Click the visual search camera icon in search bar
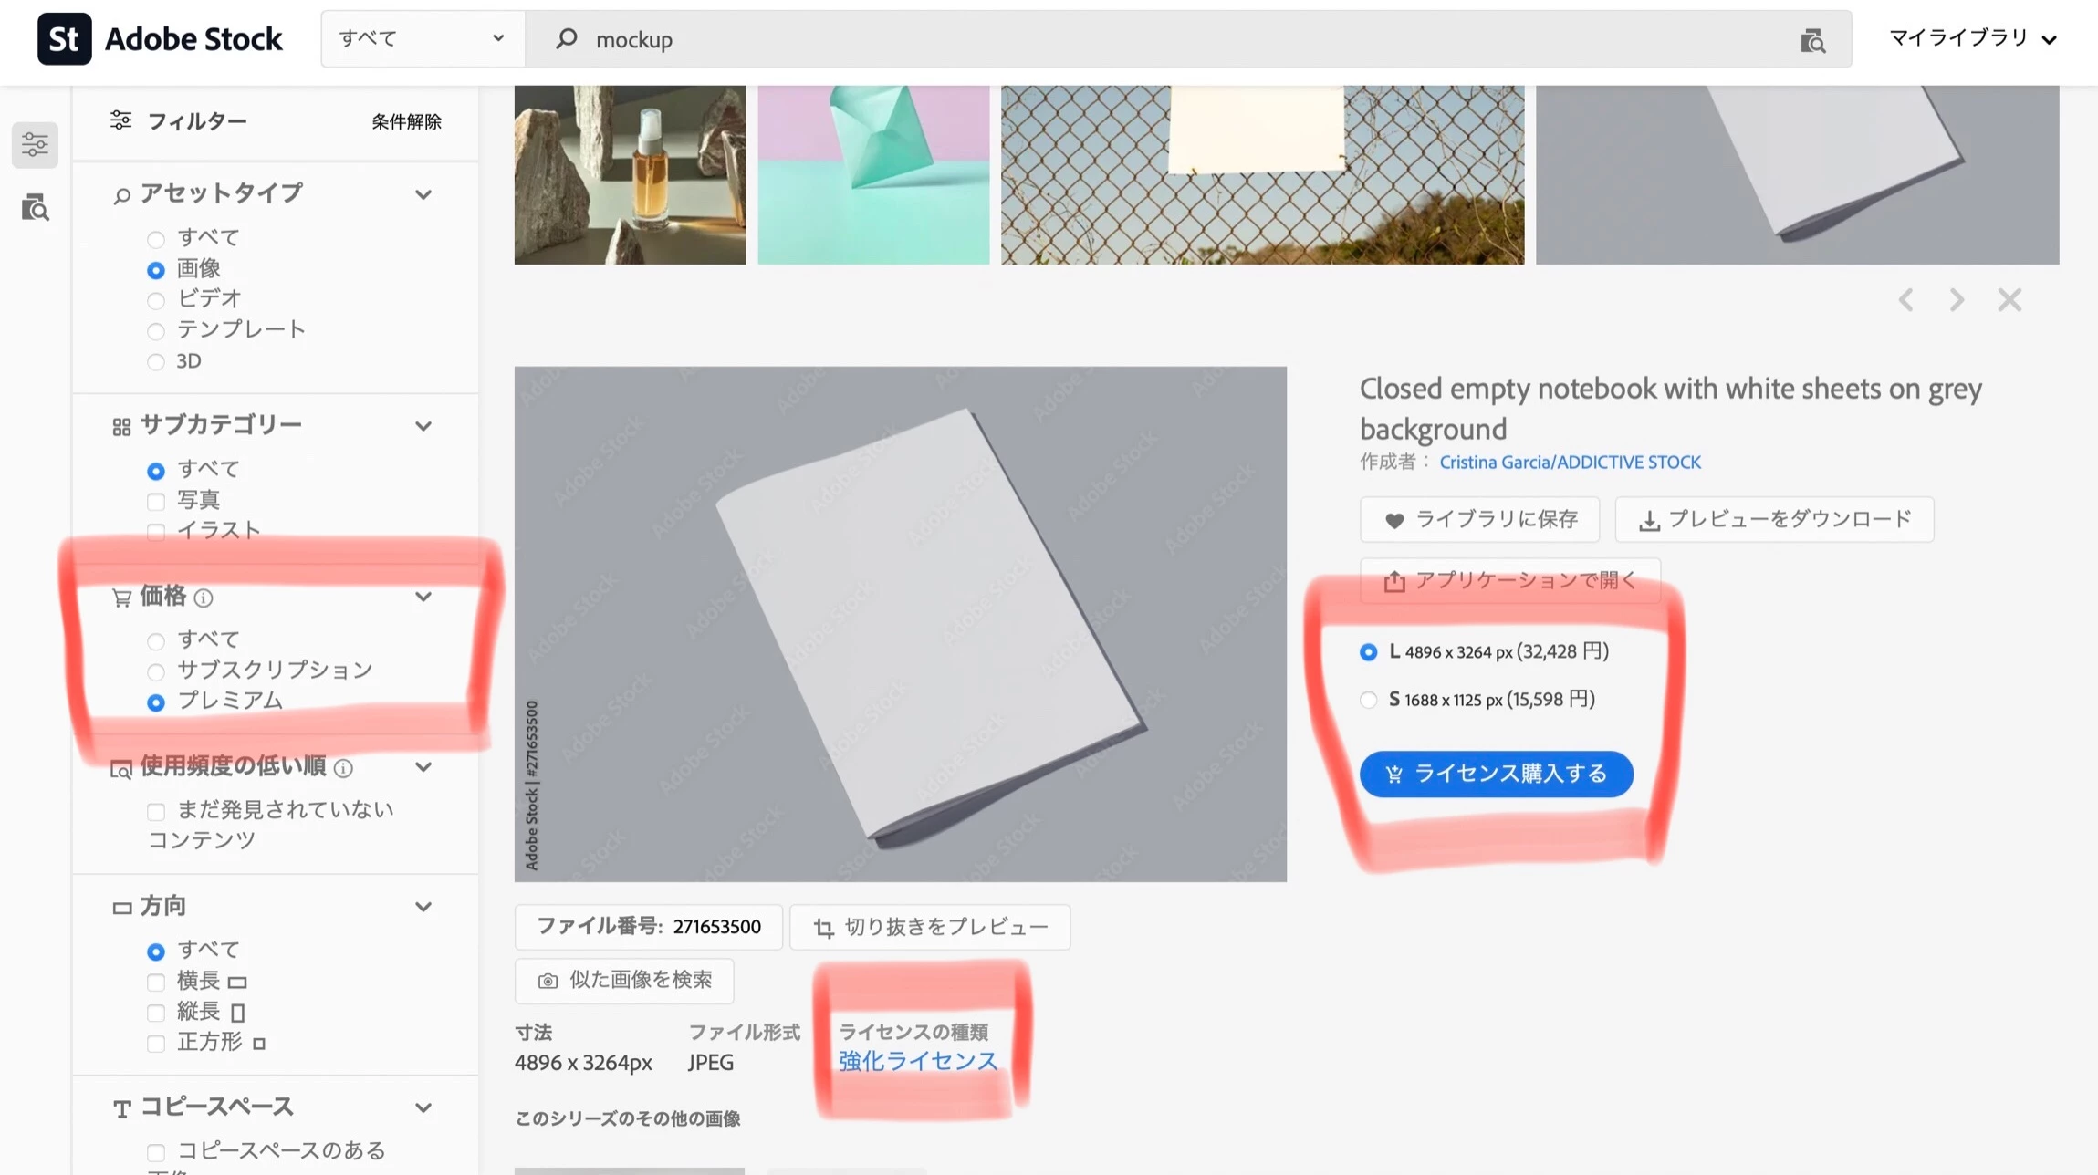Screen dimensions: 2098x1175 pos(1812,40)
